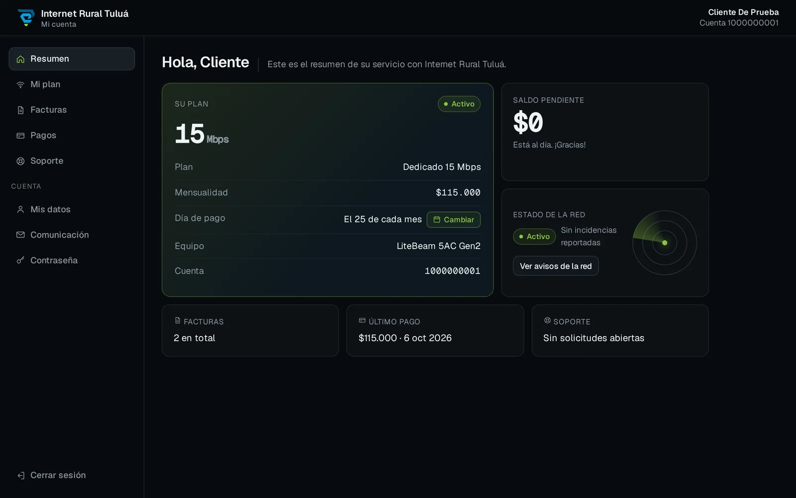This screenshot has width=796, height=498.
Task: Open the FACTURAS 2 en total card
Action: 250,331
